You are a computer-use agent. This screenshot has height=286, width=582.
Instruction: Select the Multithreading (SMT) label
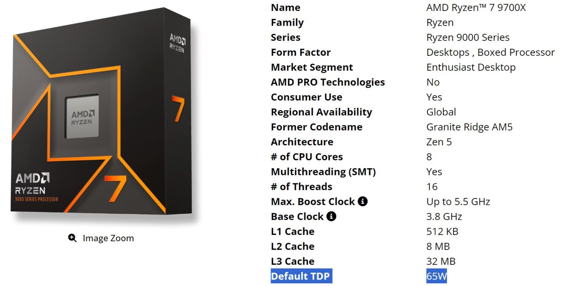tap(323, 172)
